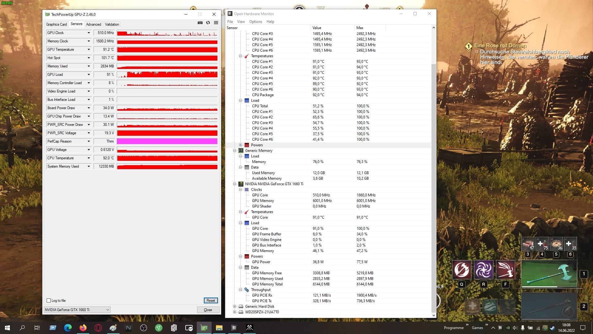
Task: Expand WD20SPZX-21UA7T0 disk node
Action: click(234, 312)
